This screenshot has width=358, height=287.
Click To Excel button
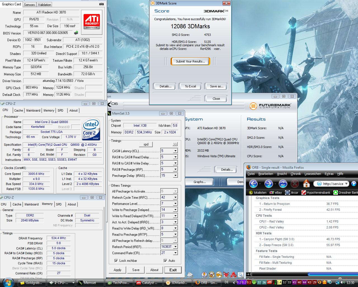tap(190, 86)
